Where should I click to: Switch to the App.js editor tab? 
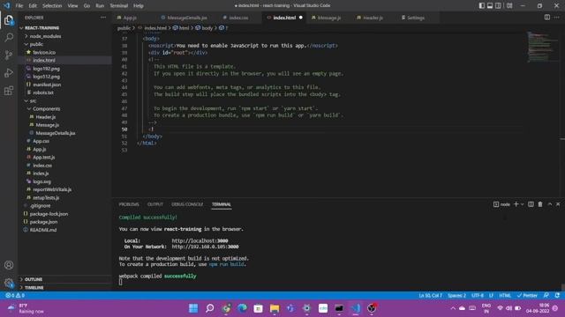coord(129,18)
